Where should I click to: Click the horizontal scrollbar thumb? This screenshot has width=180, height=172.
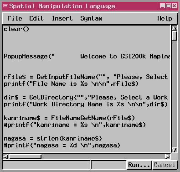point(25,156)
